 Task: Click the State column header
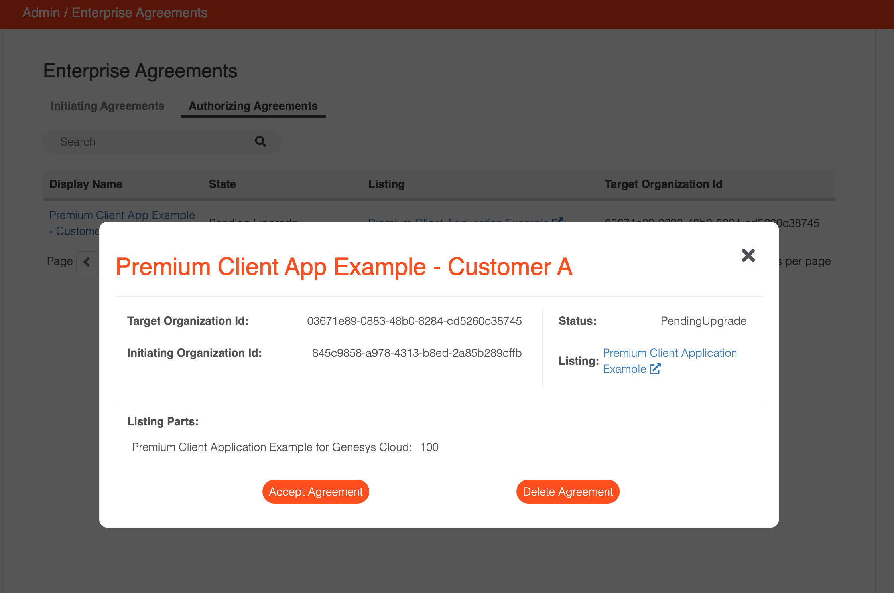223,184
